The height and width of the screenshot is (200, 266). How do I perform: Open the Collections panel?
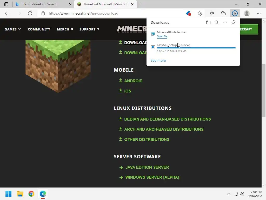coord(223,13)
